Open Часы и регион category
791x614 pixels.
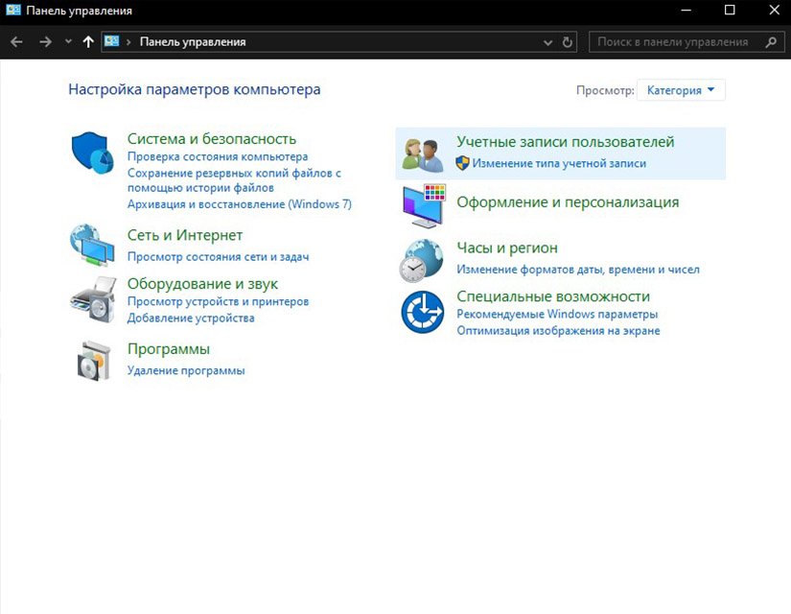point(507,248)
